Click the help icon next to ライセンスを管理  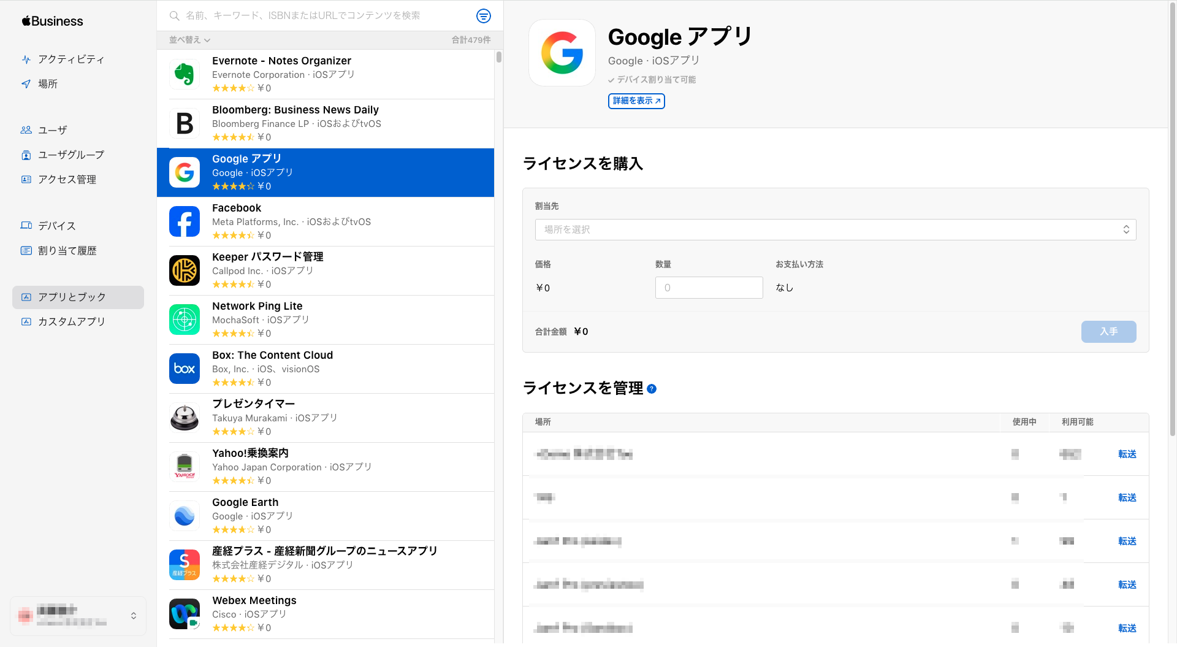click(652, 389)
